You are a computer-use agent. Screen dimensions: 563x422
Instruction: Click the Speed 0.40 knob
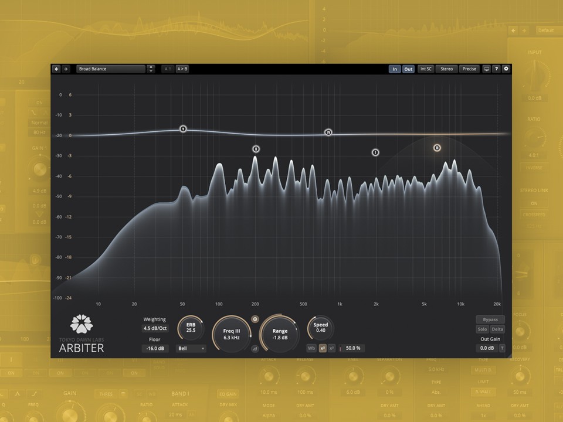tap(321, 328)
